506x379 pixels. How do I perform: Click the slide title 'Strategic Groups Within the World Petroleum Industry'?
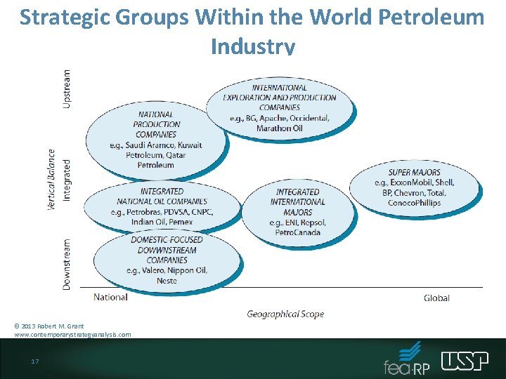tap(252, 32)
